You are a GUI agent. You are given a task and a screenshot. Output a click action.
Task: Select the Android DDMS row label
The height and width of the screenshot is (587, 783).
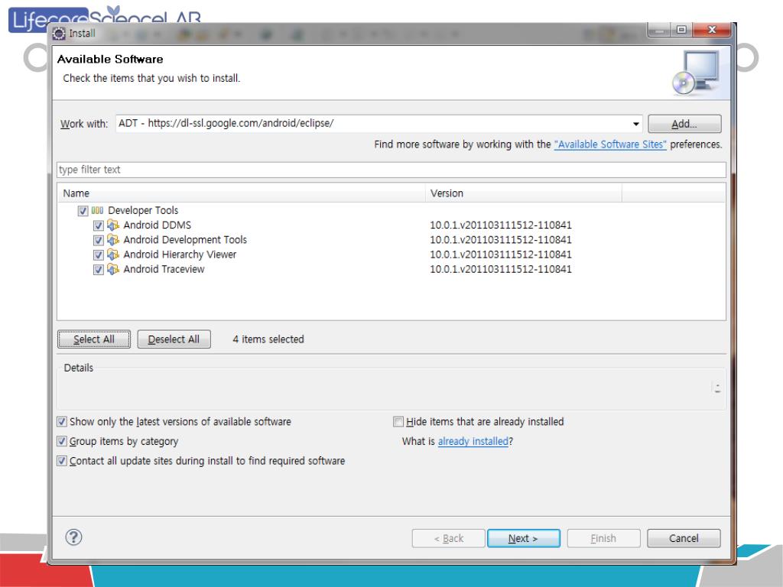coord(158,225)
